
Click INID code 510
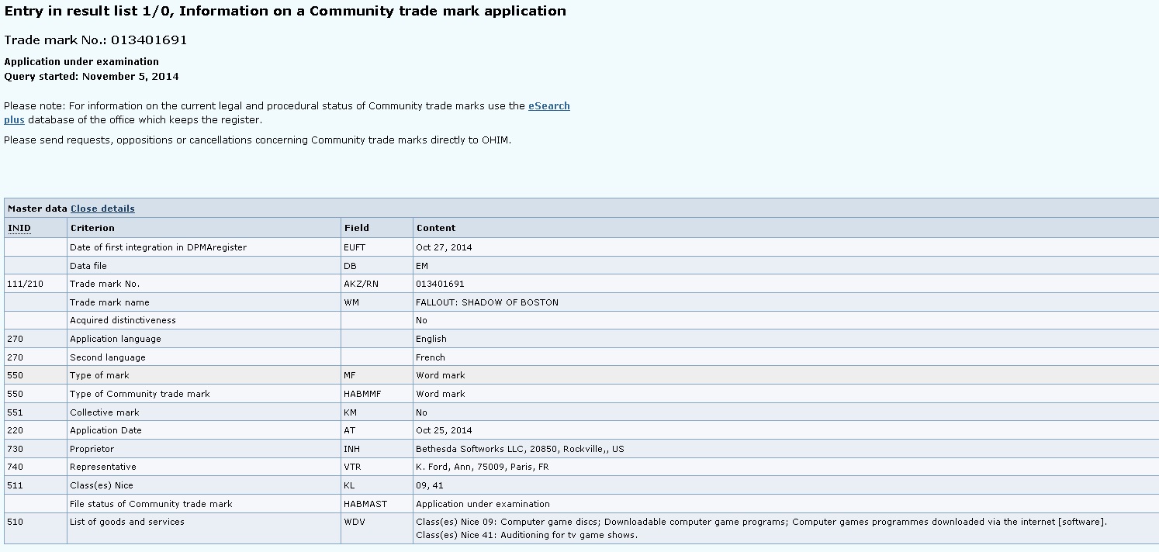[15, 522]
